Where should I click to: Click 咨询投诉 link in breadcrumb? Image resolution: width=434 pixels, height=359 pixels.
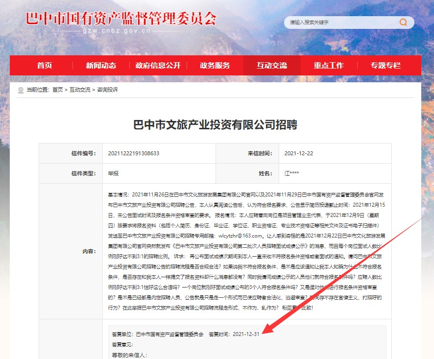[107, 90]
